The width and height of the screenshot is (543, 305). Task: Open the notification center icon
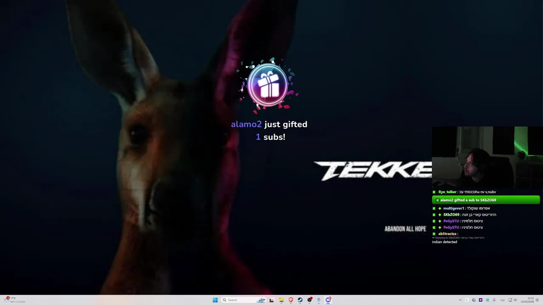click(x=537, y=300)
